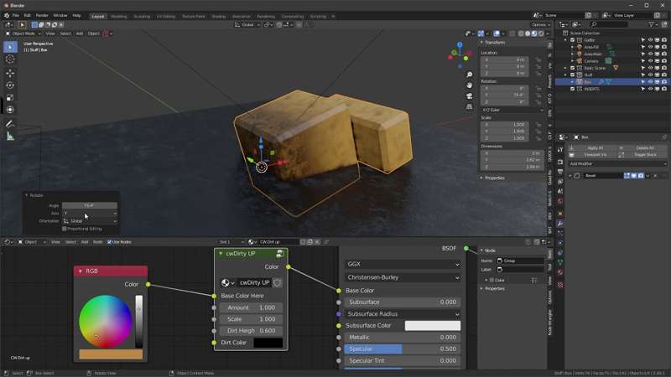Uncheck the Stuff collection checkbox
671x377 pixels.
[x=572, y=75]
